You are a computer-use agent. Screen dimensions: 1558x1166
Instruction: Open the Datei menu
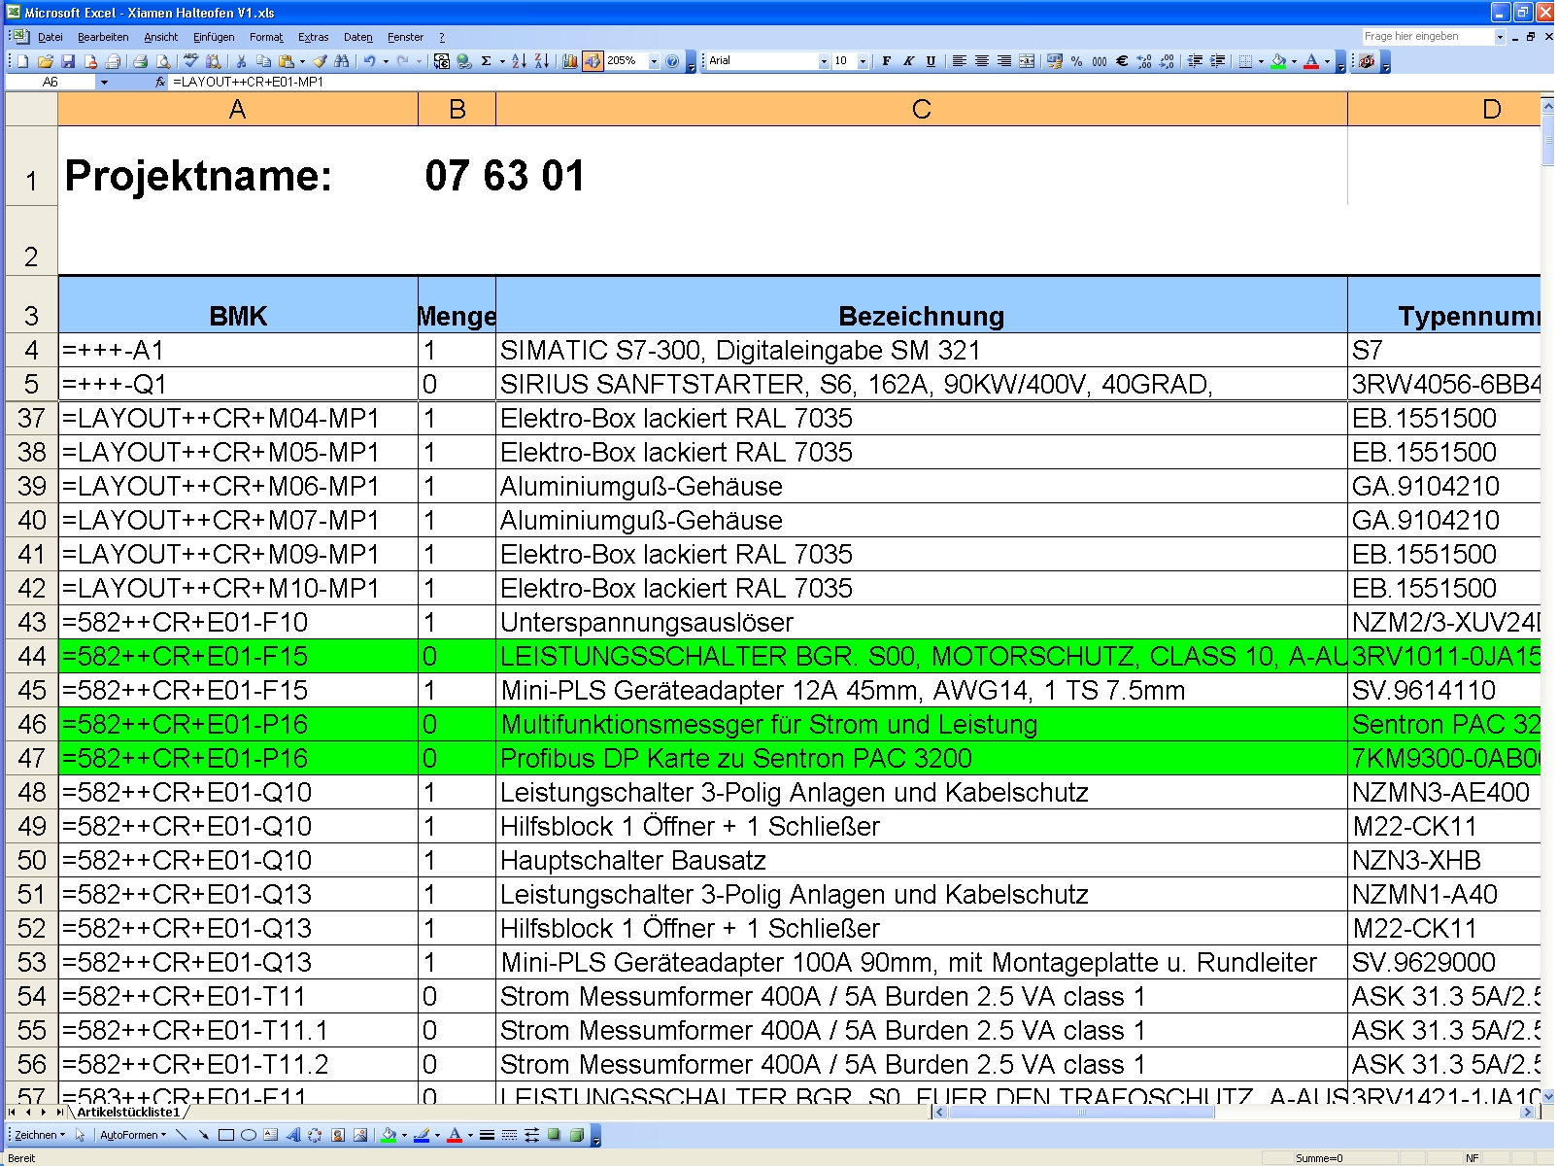(x=50, y=37)
